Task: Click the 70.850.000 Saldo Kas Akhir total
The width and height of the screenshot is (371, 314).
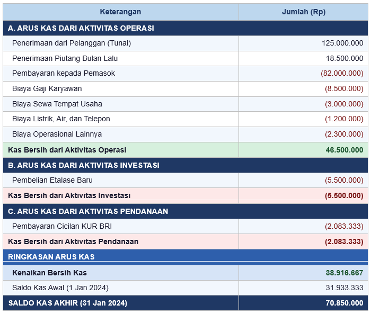Action: pos(344,303)
